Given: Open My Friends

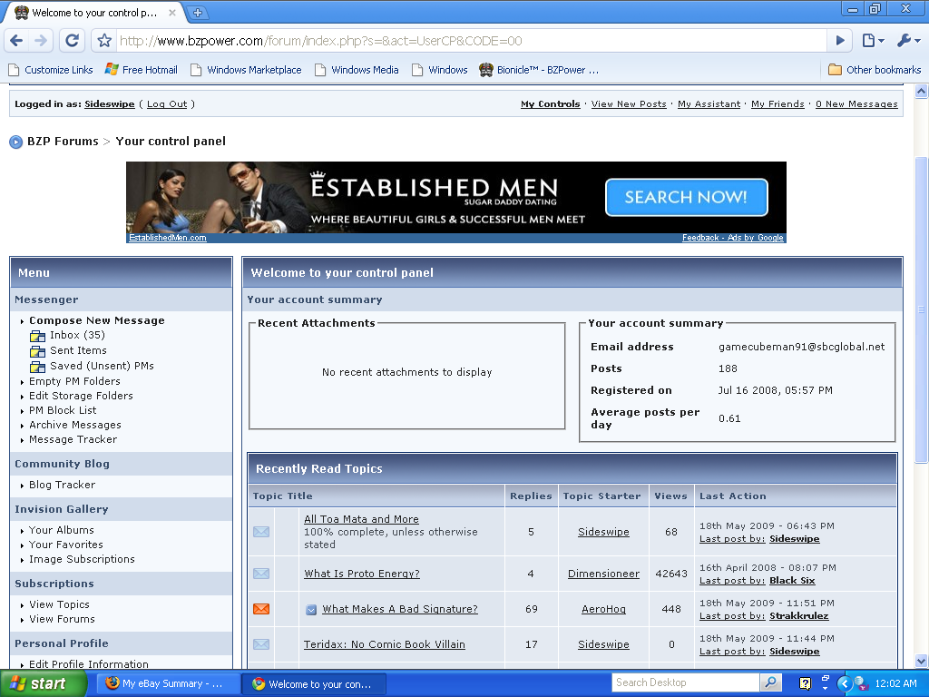Looking at the screenshot, I should point(777,103).
